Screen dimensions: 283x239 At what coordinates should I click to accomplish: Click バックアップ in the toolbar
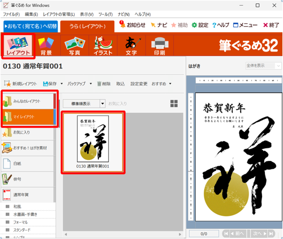coord(76,84)
